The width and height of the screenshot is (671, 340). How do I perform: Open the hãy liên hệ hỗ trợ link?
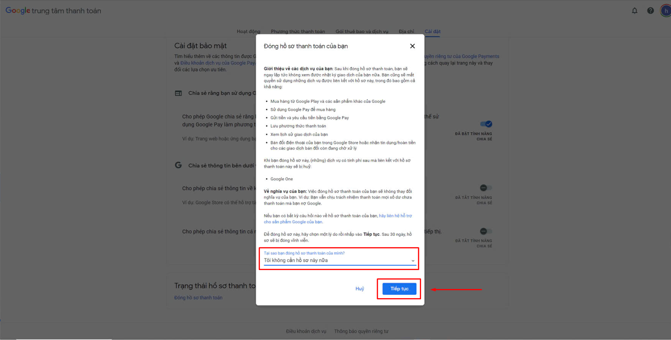[x=338, y=219]
